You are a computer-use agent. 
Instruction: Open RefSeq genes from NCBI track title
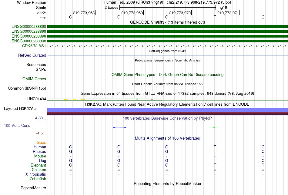167,51
